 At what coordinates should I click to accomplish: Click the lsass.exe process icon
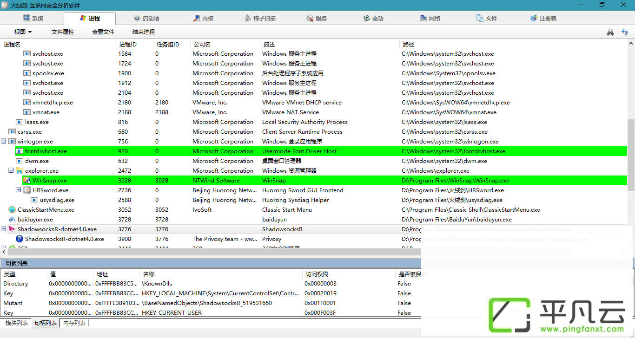20,122
